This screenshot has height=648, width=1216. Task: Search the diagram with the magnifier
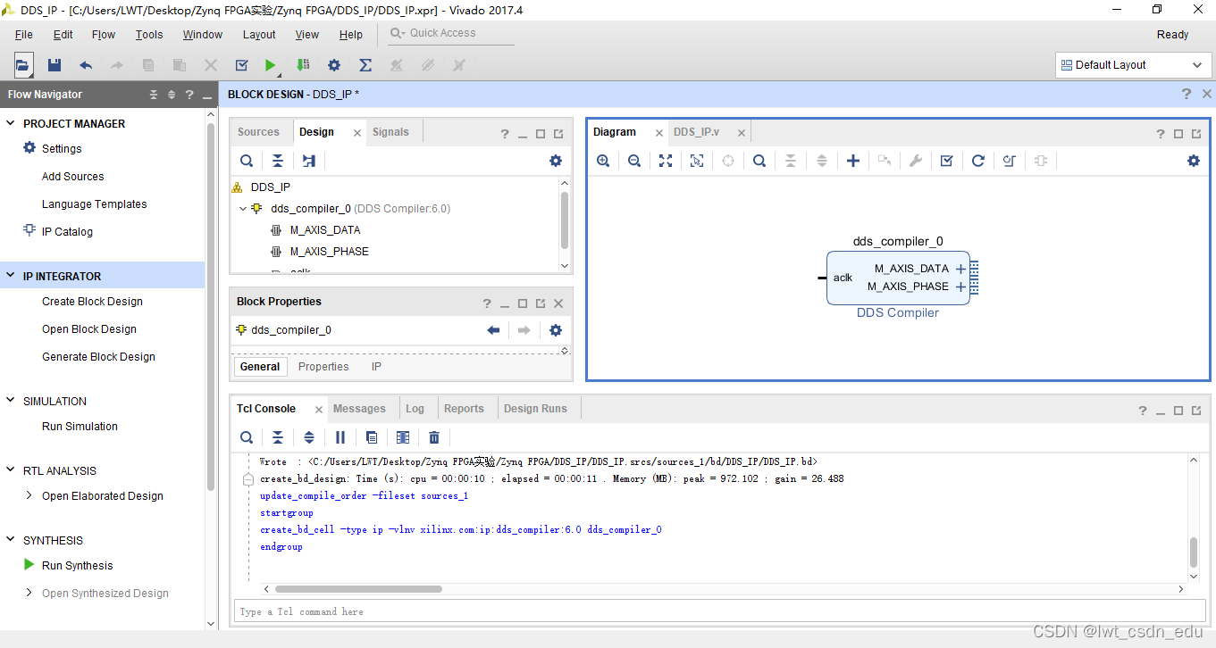pyautogui.click(x=759, y=161)
